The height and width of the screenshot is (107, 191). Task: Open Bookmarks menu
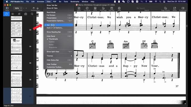75,1
